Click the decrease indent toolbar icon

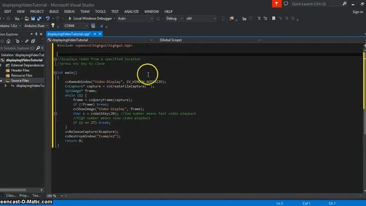(244, 18)
